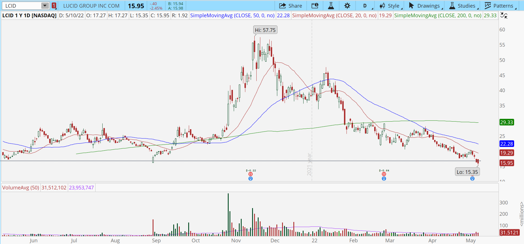Click the 60 level on the price axis
Image resolution: width=524 pixels, height=244 pixels.
[502, 30]
